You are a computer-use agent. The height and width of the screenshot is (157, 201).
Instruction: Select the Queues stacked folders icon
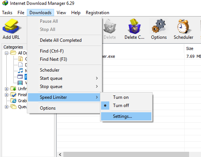(13, 107)
